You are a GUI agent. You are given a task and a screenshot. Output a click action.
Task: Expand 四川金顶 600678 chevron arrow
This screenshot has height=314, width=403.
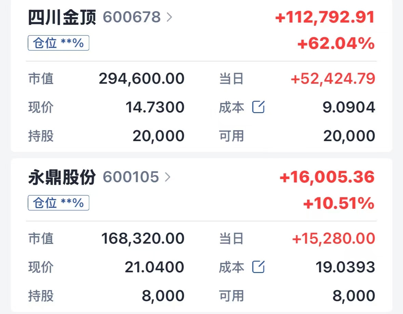click(169, 17)
